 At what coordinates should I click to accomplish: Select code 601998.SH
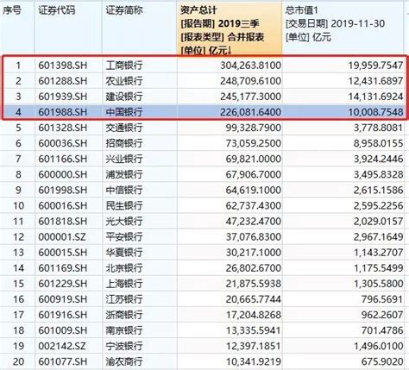(63, 190)
